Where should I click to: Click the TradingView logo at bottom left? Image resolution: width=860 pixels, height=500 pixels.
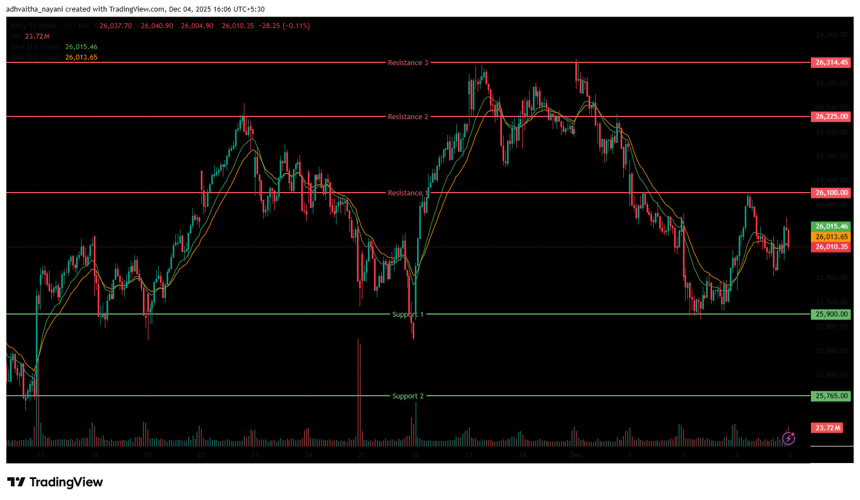point(55,482)
